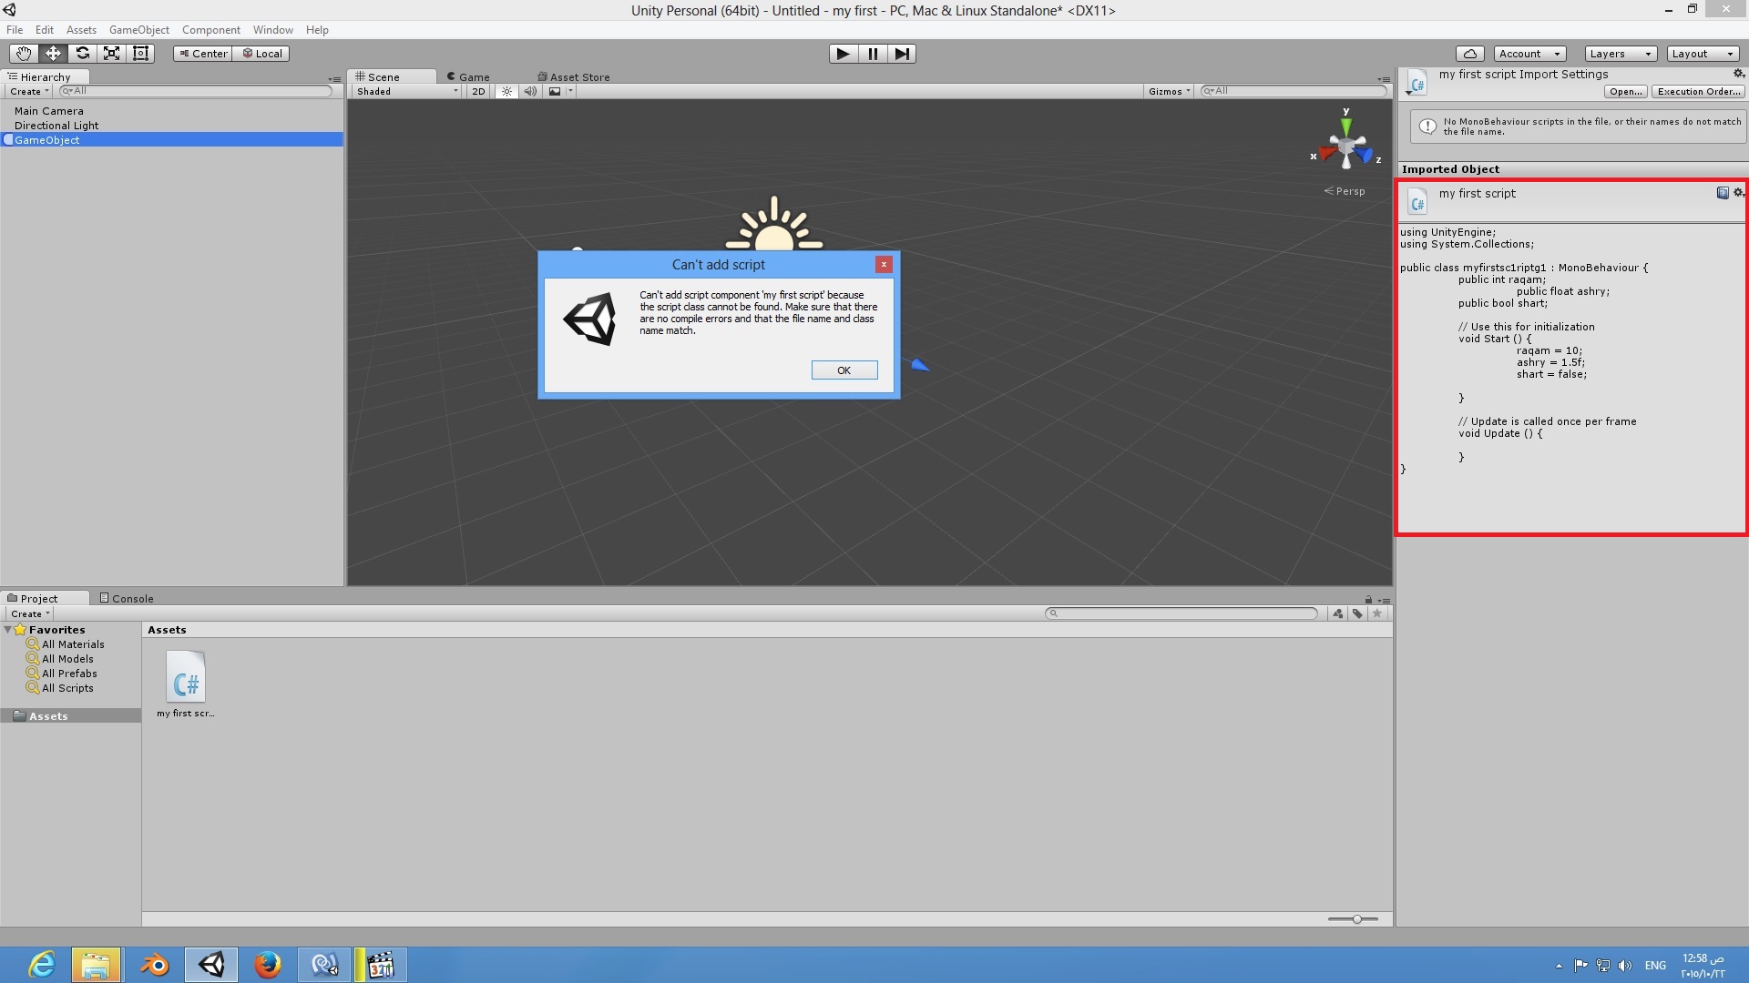Screen dimensions: 1749x983
Task: Open the Layers dropdown
Action: pyautogui.click(x=1621, y=54)
